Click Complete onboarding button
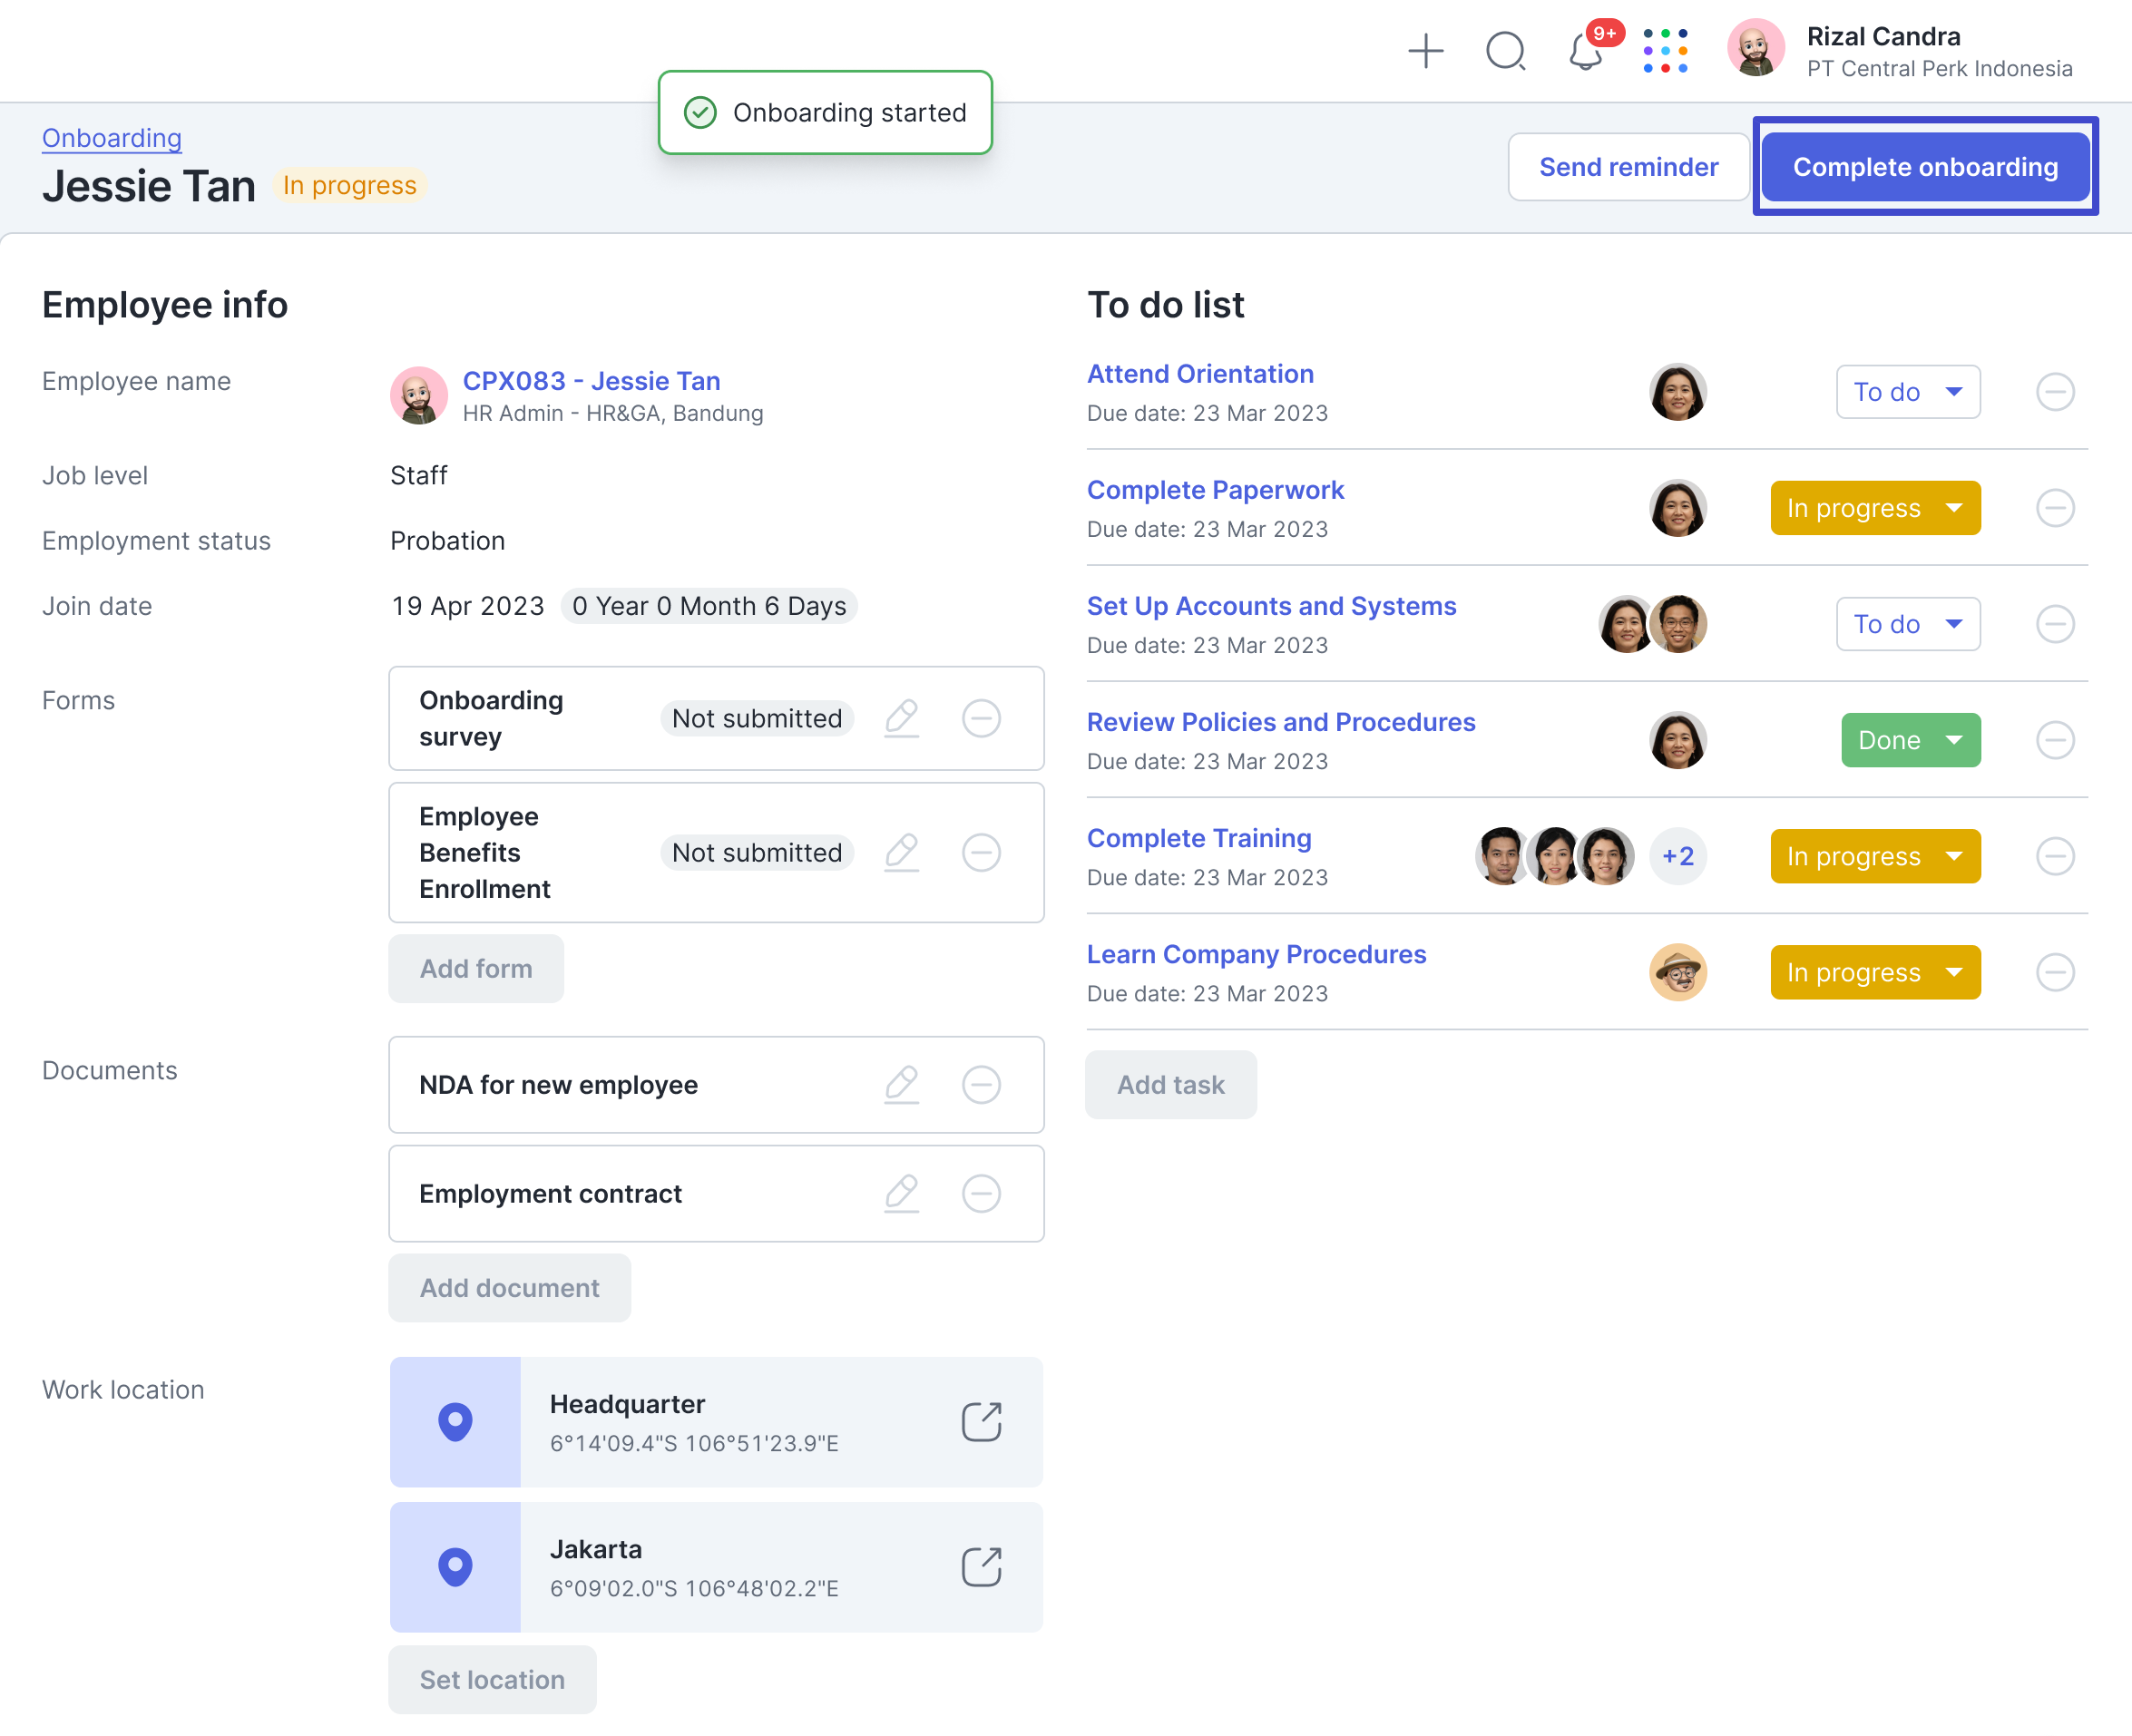Viewport: 2132px width, 1736px height. (x=1924, y=167)
